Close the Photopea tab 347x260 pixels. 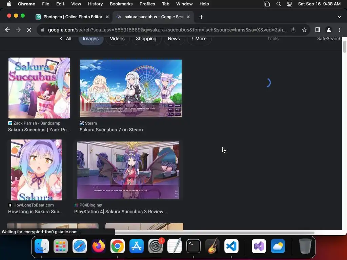[x=107, y=17]
